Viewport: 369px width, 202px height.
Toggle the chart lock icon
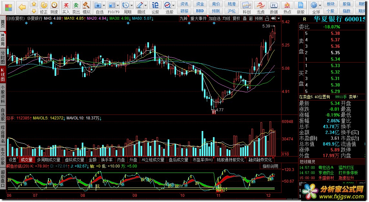click(267, 18)
